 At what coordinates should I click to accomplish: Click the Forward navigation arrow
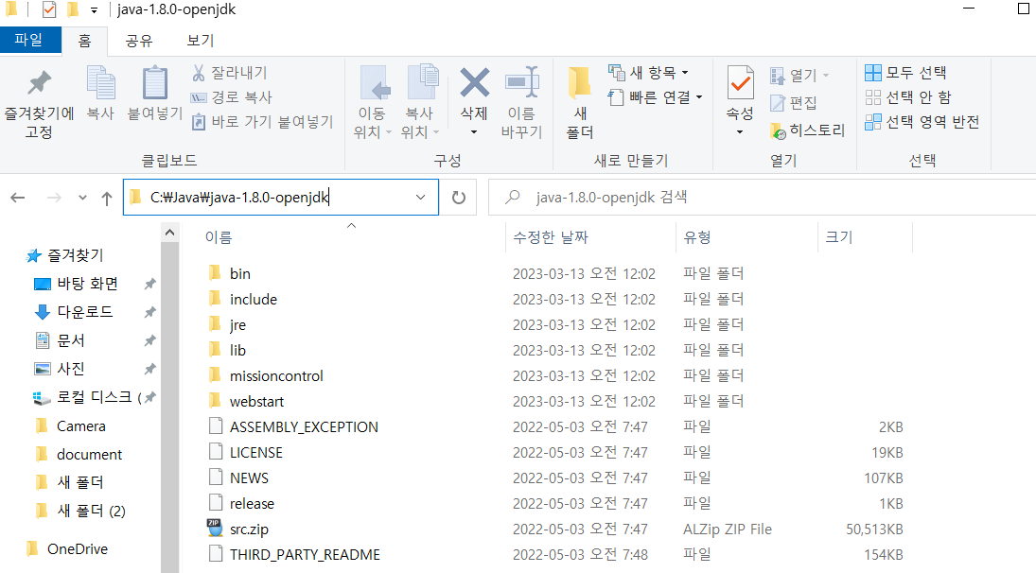(54, 198)
